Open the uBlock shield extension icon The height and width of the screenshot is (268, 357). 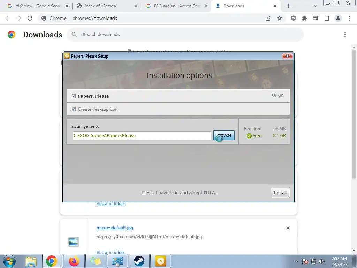click(294, 18)
